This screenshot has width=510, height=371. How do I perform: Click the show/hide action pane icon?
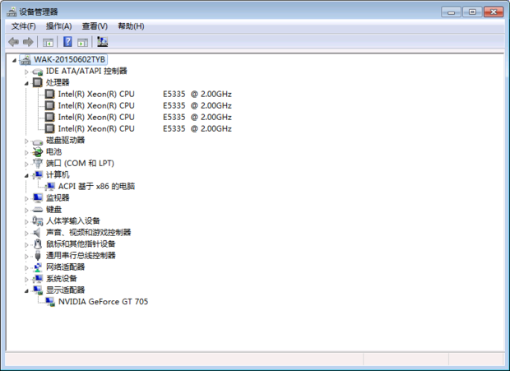point(83,42)
